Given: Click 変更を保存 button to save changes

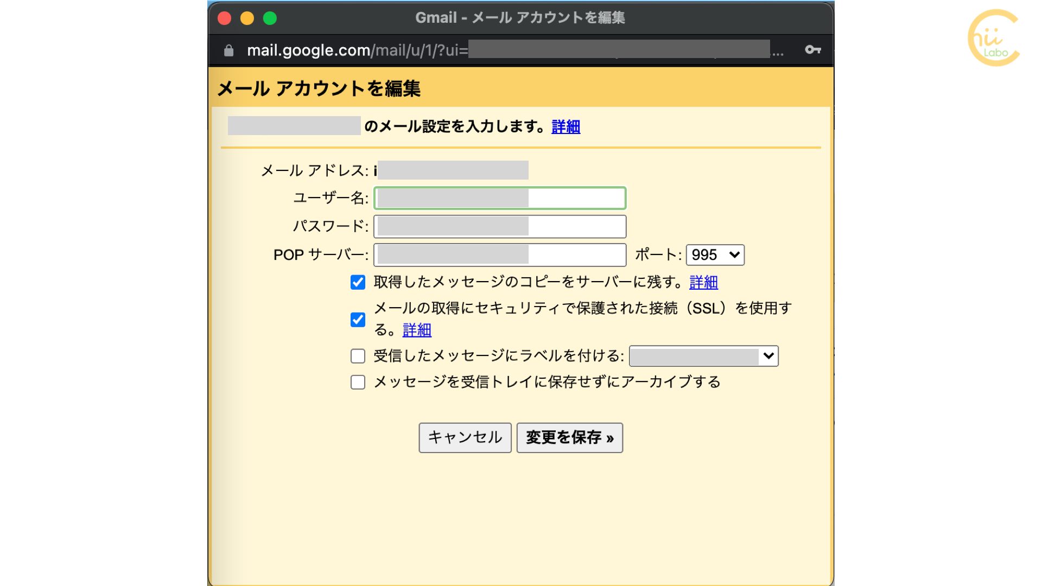Looking at the screenshot, I should coord(569,437).
